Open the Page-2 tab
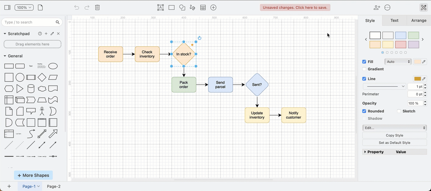 click(53, 186)
